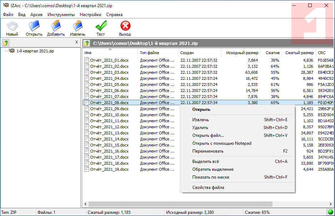Click up-folder icon in left tree panel
Screen dimensions: 335x216
6,43
